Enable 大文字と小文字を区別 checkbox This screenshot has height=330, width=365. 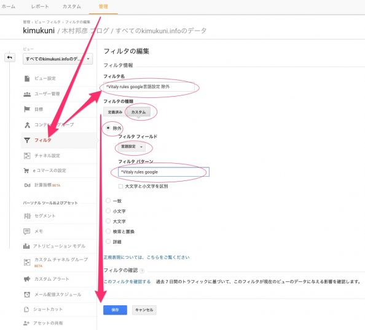[120, 186]
